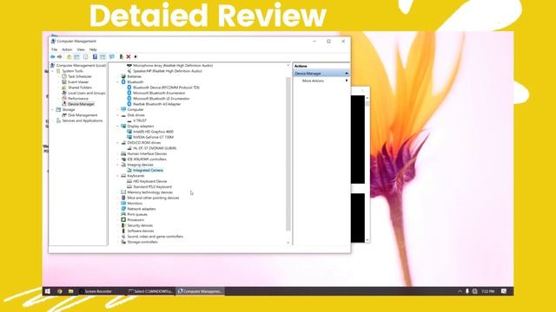Open the Action menu

pyautogui.click(x=67, y=49)
